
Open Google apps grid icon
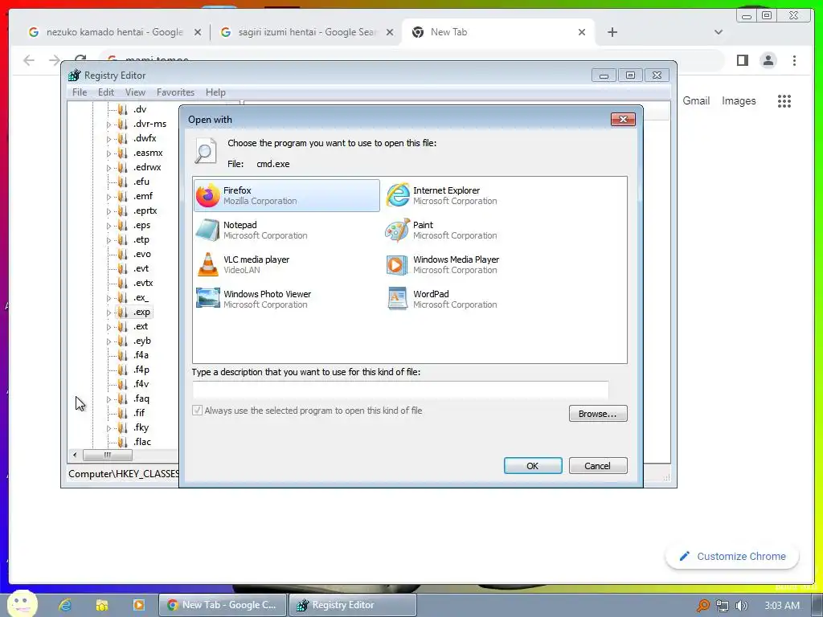tap(784, 101)
